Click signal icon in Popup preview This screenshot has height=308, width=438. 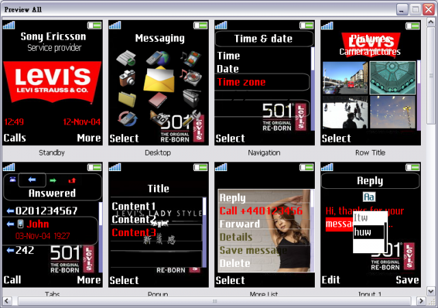(x=115, y=167)
